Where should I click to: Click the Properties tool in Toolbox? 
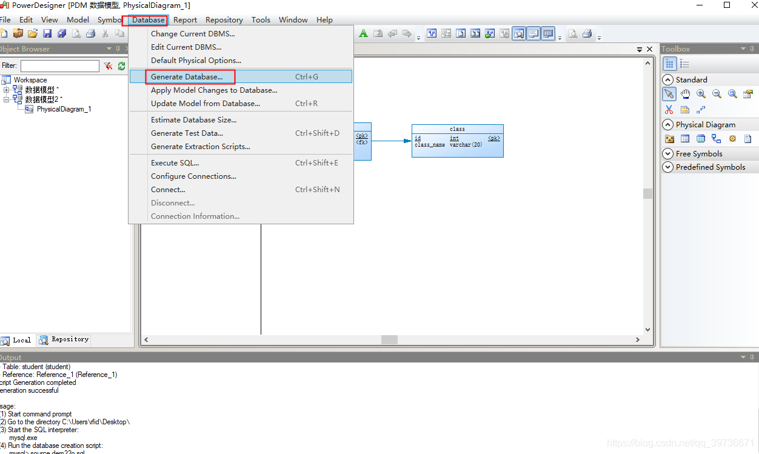[x=748, y=94]
